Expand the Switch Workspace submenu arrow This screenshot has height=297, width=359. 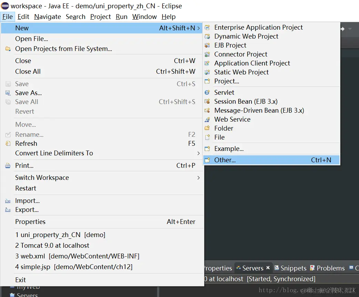198,178
